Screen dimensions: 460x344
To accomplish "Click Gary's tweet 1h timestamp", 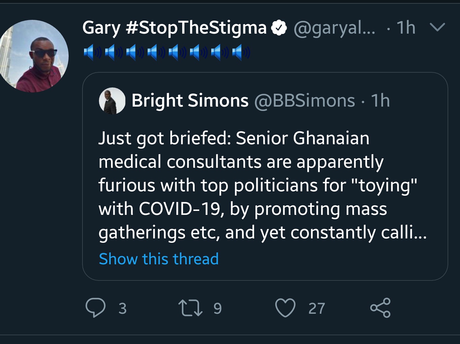I will tap(406, 28).
